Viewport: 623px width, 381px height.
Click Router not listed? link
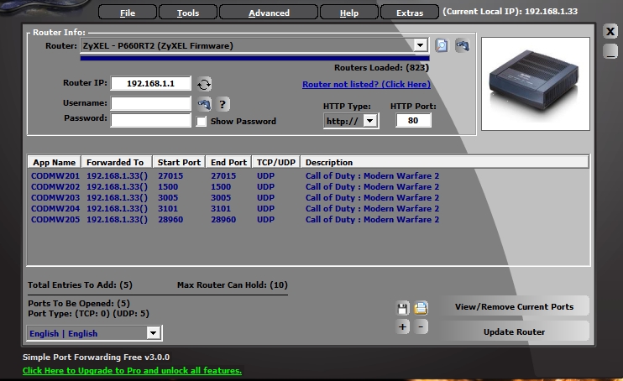[x=366, y=84]
